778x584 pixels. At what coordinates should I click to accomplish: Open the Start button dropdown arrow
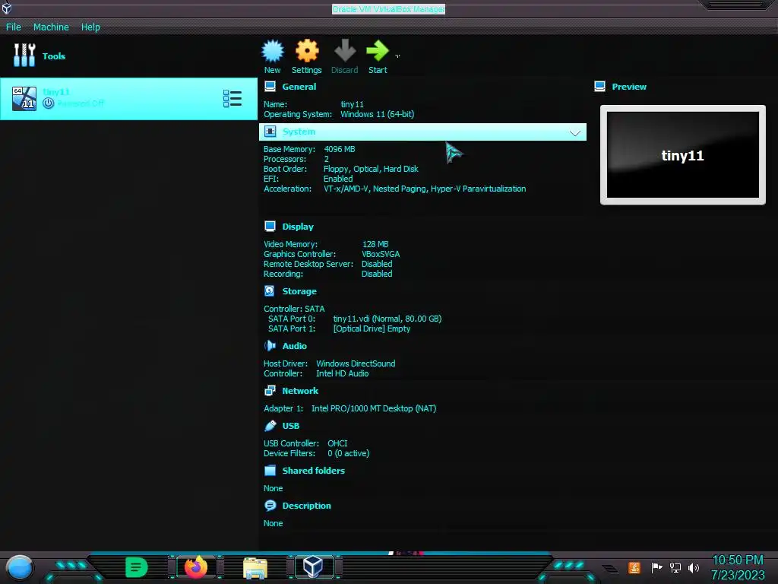(x=397, y=56)
